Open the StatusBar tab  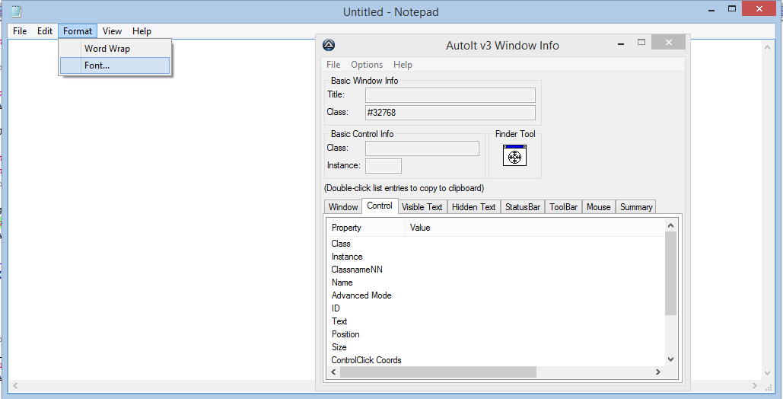click(x=522, y=207)
